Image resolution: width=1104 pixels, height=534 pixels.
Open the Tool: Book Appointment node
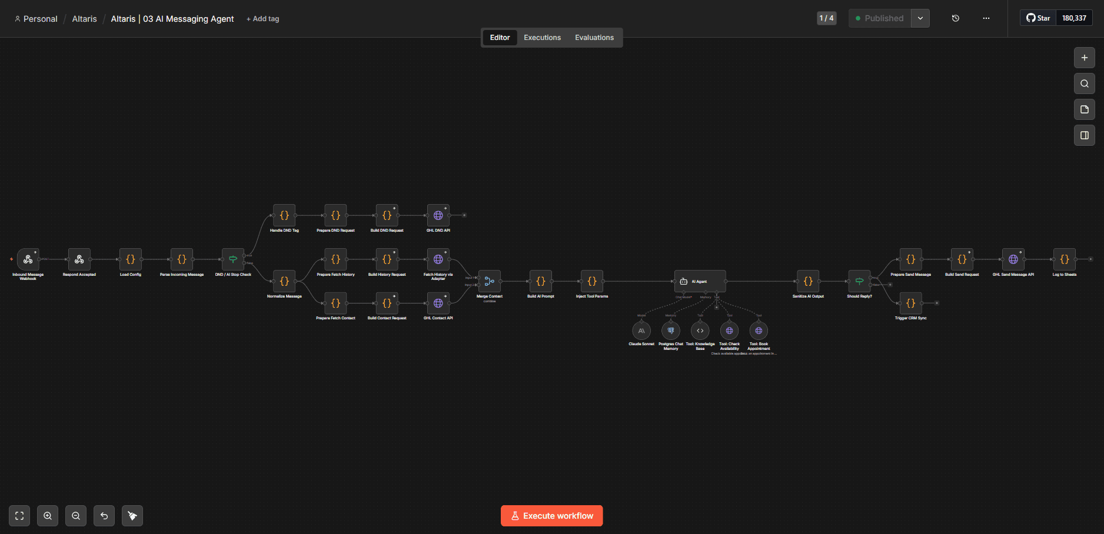click(758, 331)
